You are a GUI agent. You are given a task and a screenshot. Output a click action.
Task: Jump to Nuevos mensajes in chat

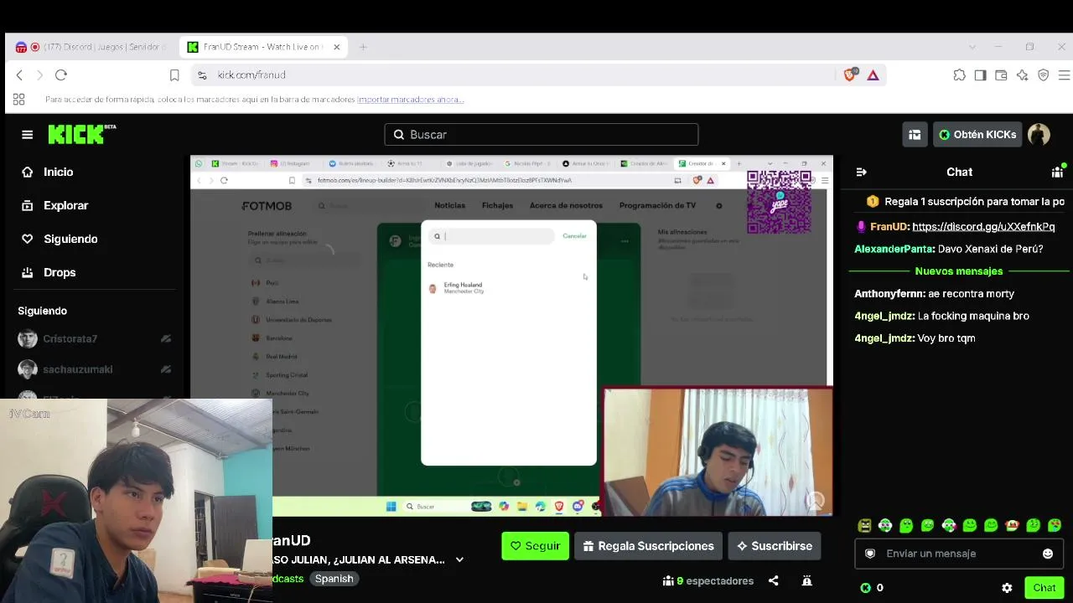click(x=959, y=271)
